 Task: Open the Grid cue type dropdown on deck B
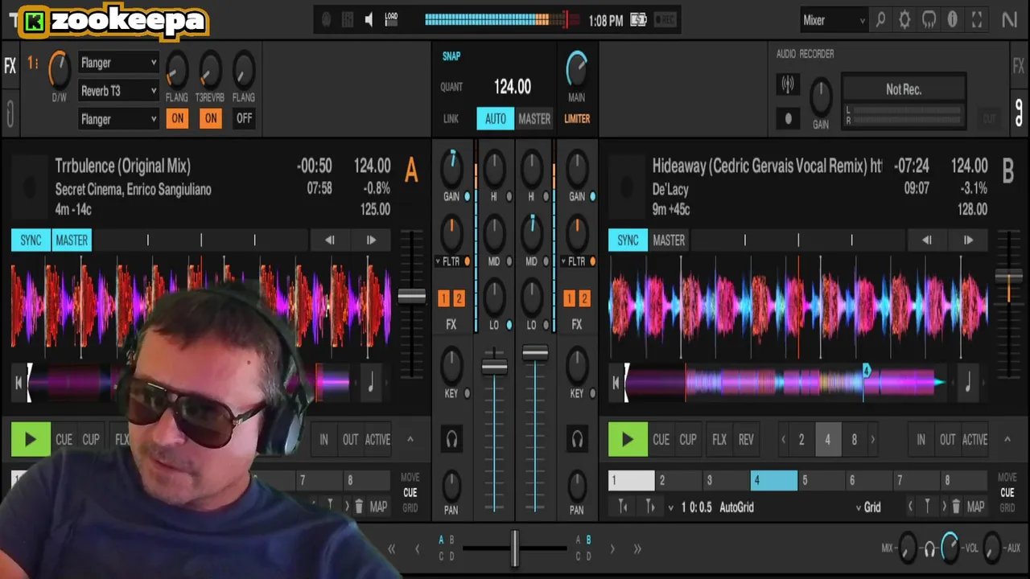coord(867,507)
